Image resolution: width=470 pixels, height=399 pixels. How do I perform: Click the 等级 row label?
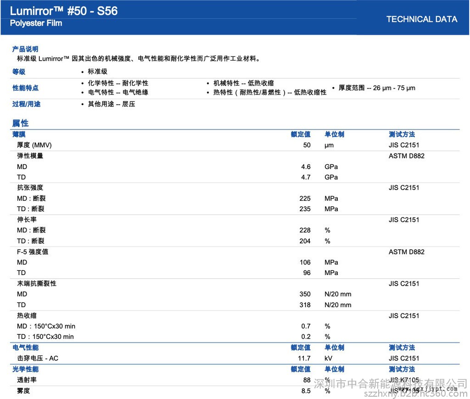(x=19, y=72)
